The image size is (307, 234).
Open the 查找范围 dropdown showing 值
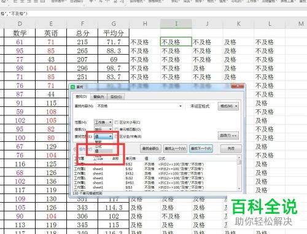[103, 136]
